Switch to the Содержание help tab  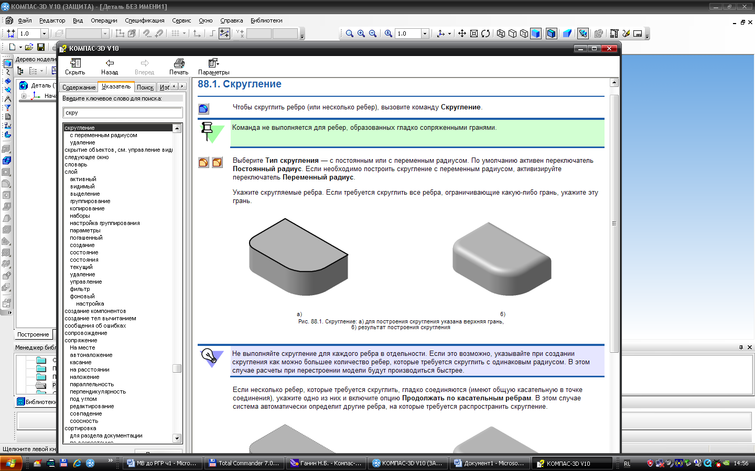[79, 87]
